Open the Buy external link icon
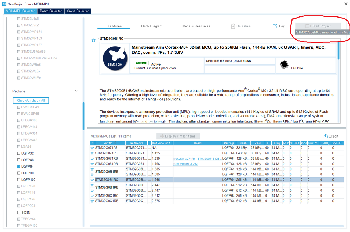 click(x=275, y=26)
